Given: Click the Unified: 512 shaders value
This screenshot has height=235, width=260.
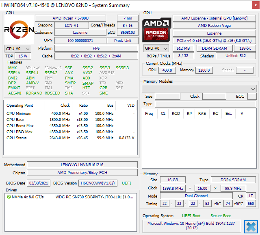Looking at the screenshot, I should 236,56.
